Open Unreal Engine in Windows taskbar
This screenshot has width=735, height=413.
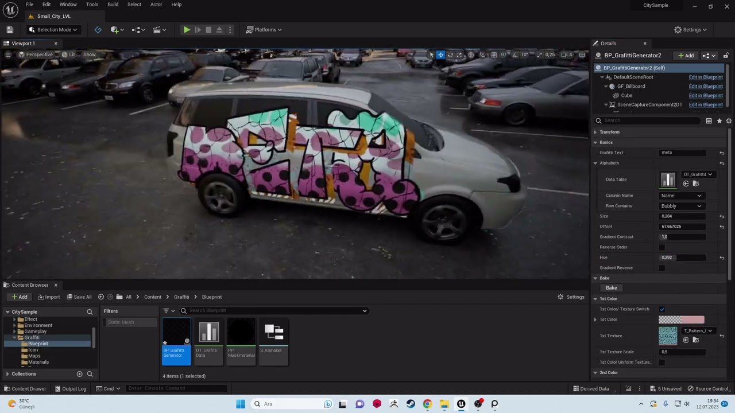click(x=461, y=404)
